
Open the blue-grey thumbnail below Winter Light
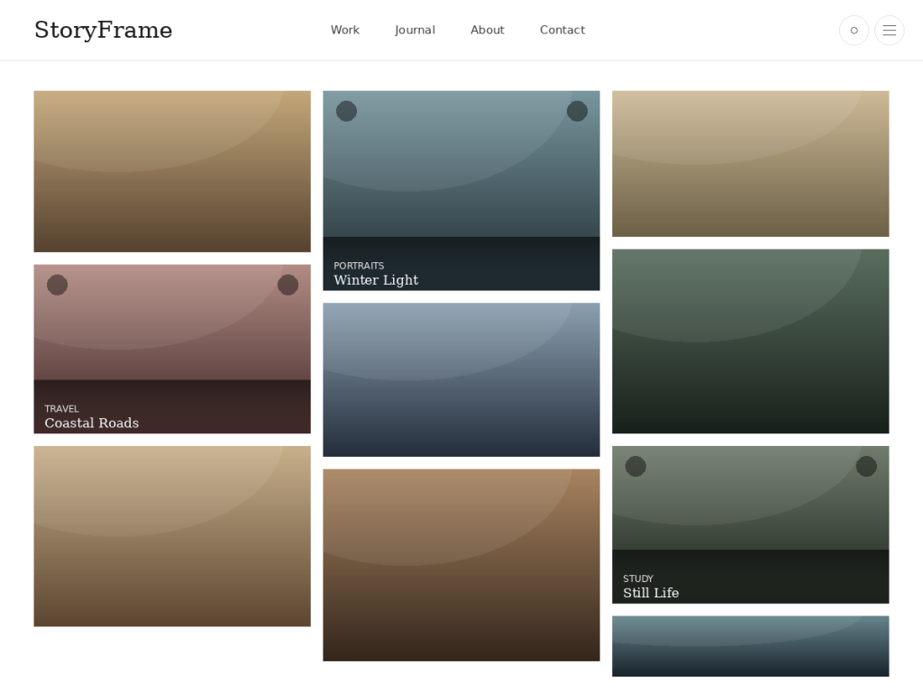[461, 379]
